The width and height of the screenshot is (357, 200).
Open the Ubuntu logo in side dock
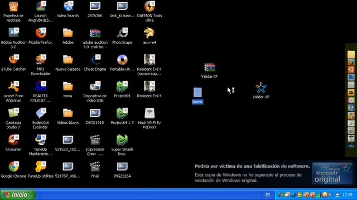(x=351, y=69)
